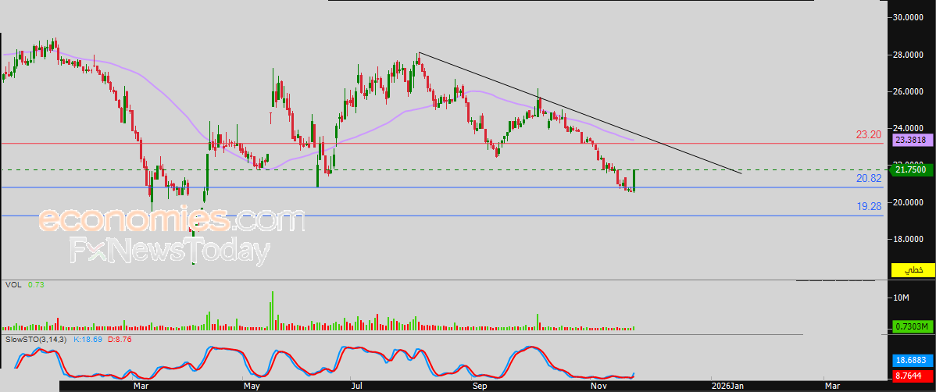The height and width of the screenshot is (392, 936).
Task: Click the Sep date axis label
Action: click(480, 387)
